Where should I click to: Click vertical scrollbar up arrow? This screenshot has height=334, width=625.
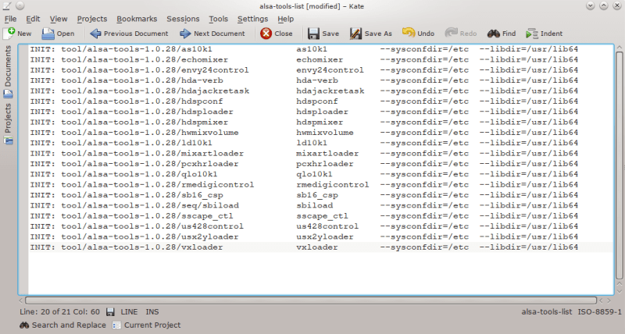619,48
